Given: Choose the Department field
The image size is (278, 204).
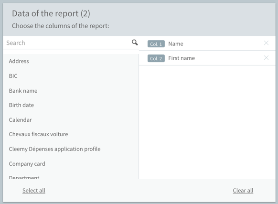Looking at the screenshot, I should click(x=24, y=177).
